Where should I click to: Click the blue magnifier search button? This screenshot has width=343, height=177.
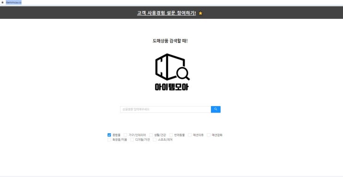click(216, 109)
